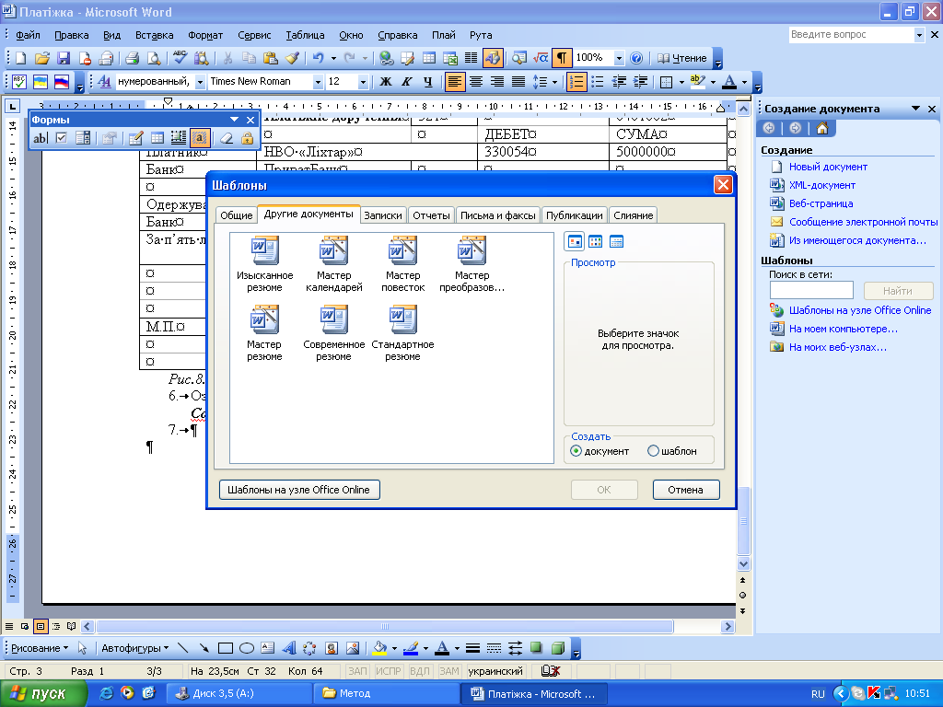Click the Home icon in task pane
Viewport: 943px width, 707px height.
point(822,128)
